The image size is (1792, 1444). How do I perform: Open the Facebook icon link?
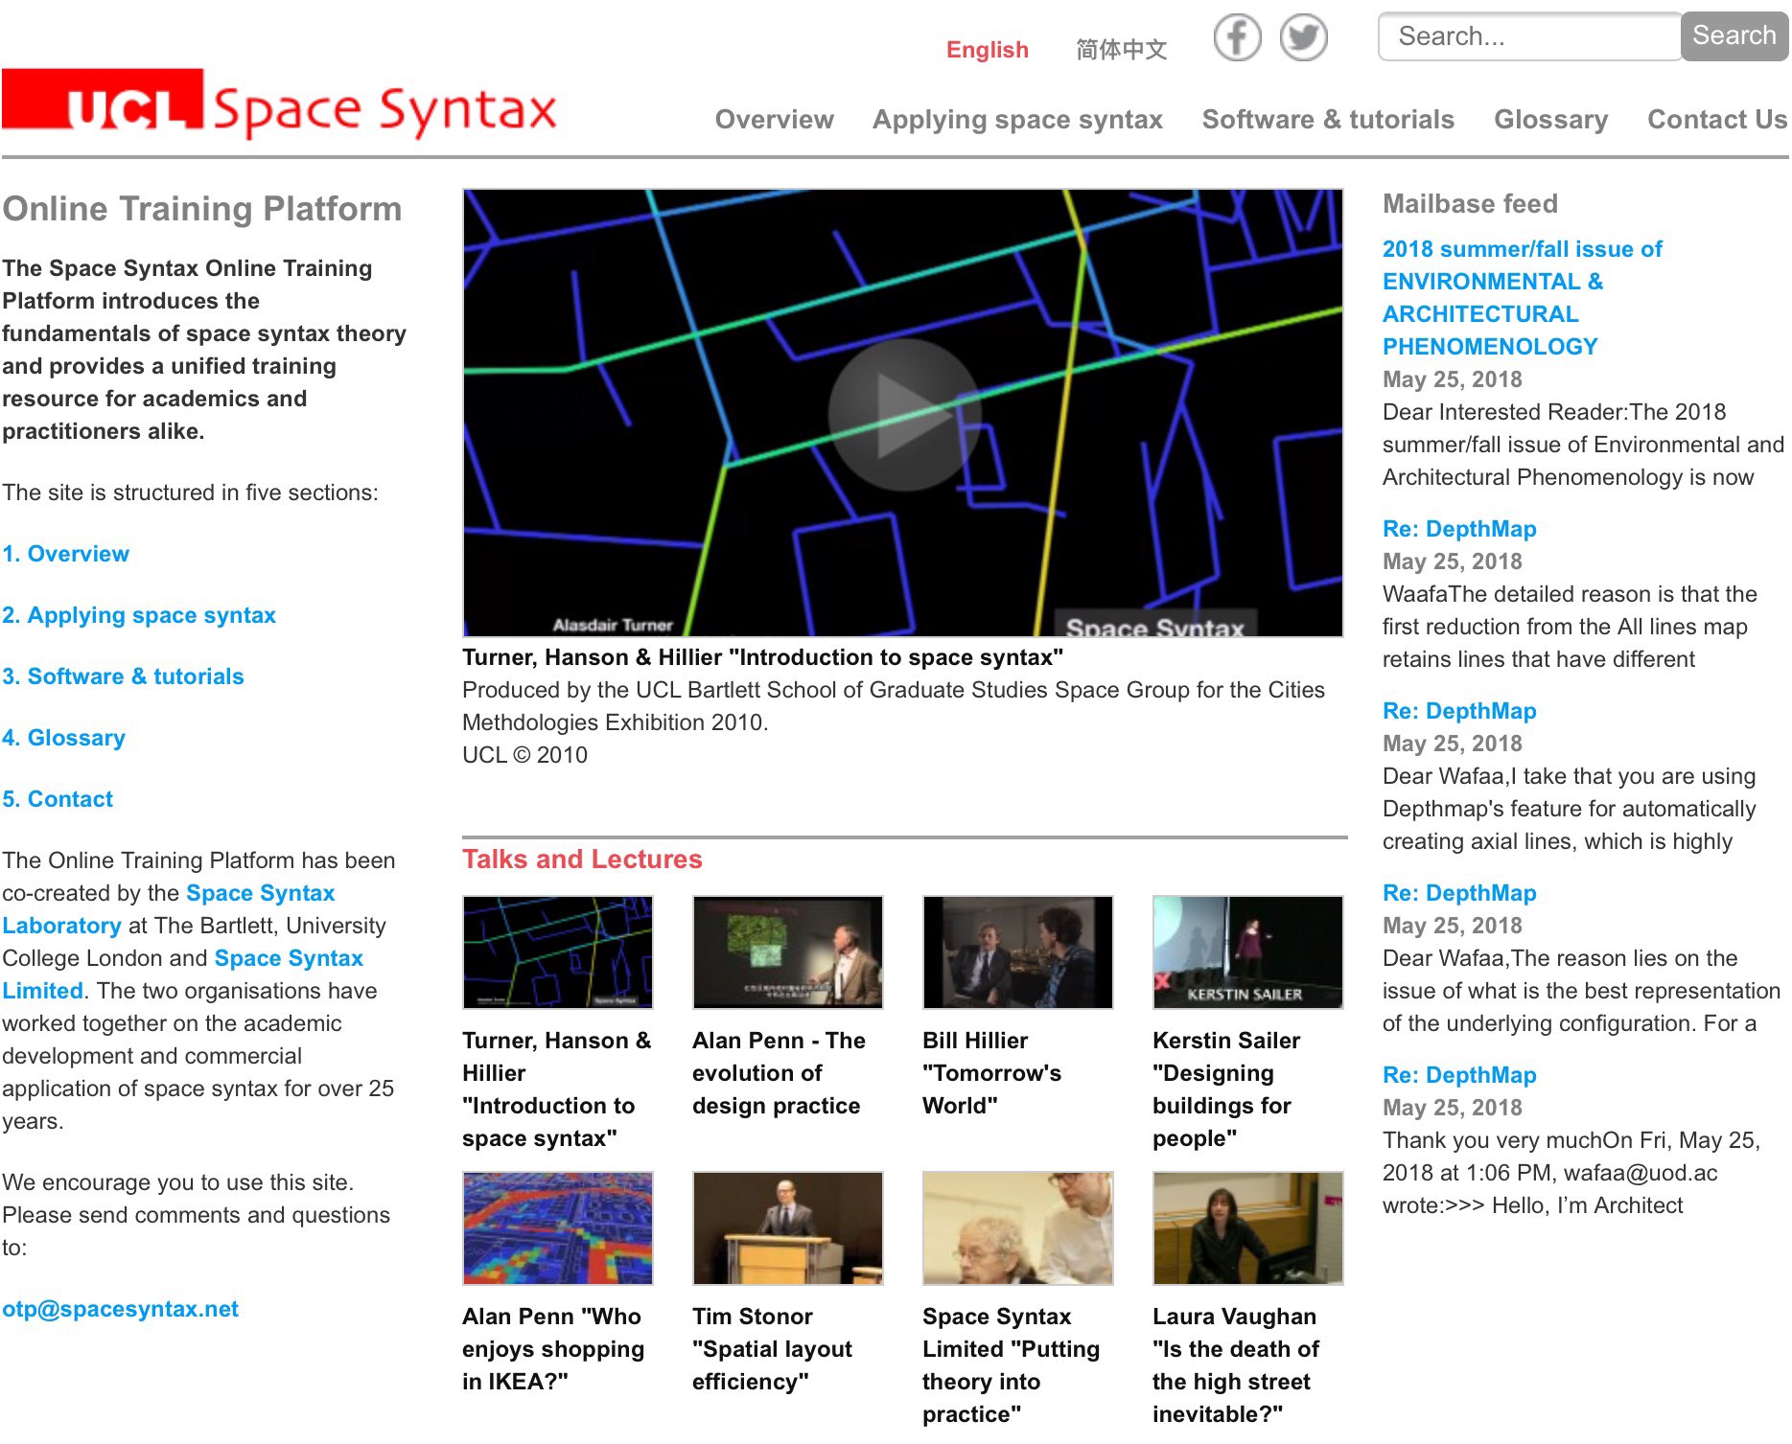coord(1237,38)
